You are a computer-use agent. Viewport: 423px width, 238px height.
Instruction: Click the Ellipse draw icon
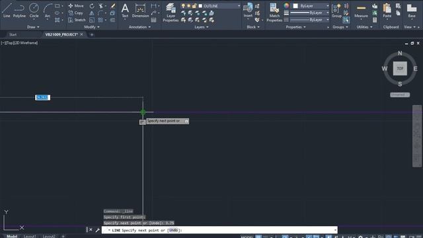coord(58,13)
